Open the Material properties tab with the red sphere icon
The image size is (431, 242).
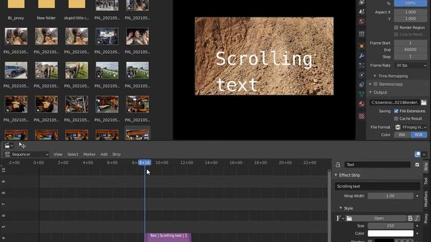tap(362, 104)
